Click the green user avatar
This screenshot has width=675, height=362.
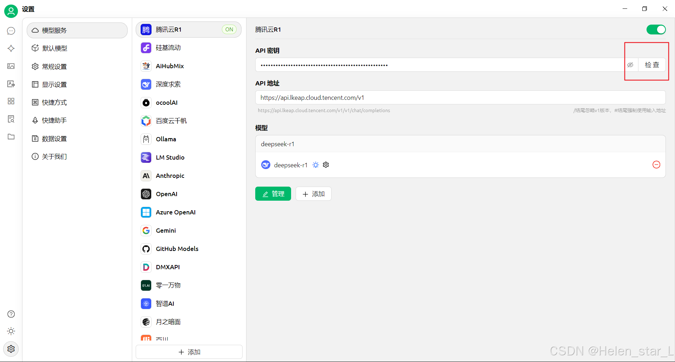click(x=11, y=11)
